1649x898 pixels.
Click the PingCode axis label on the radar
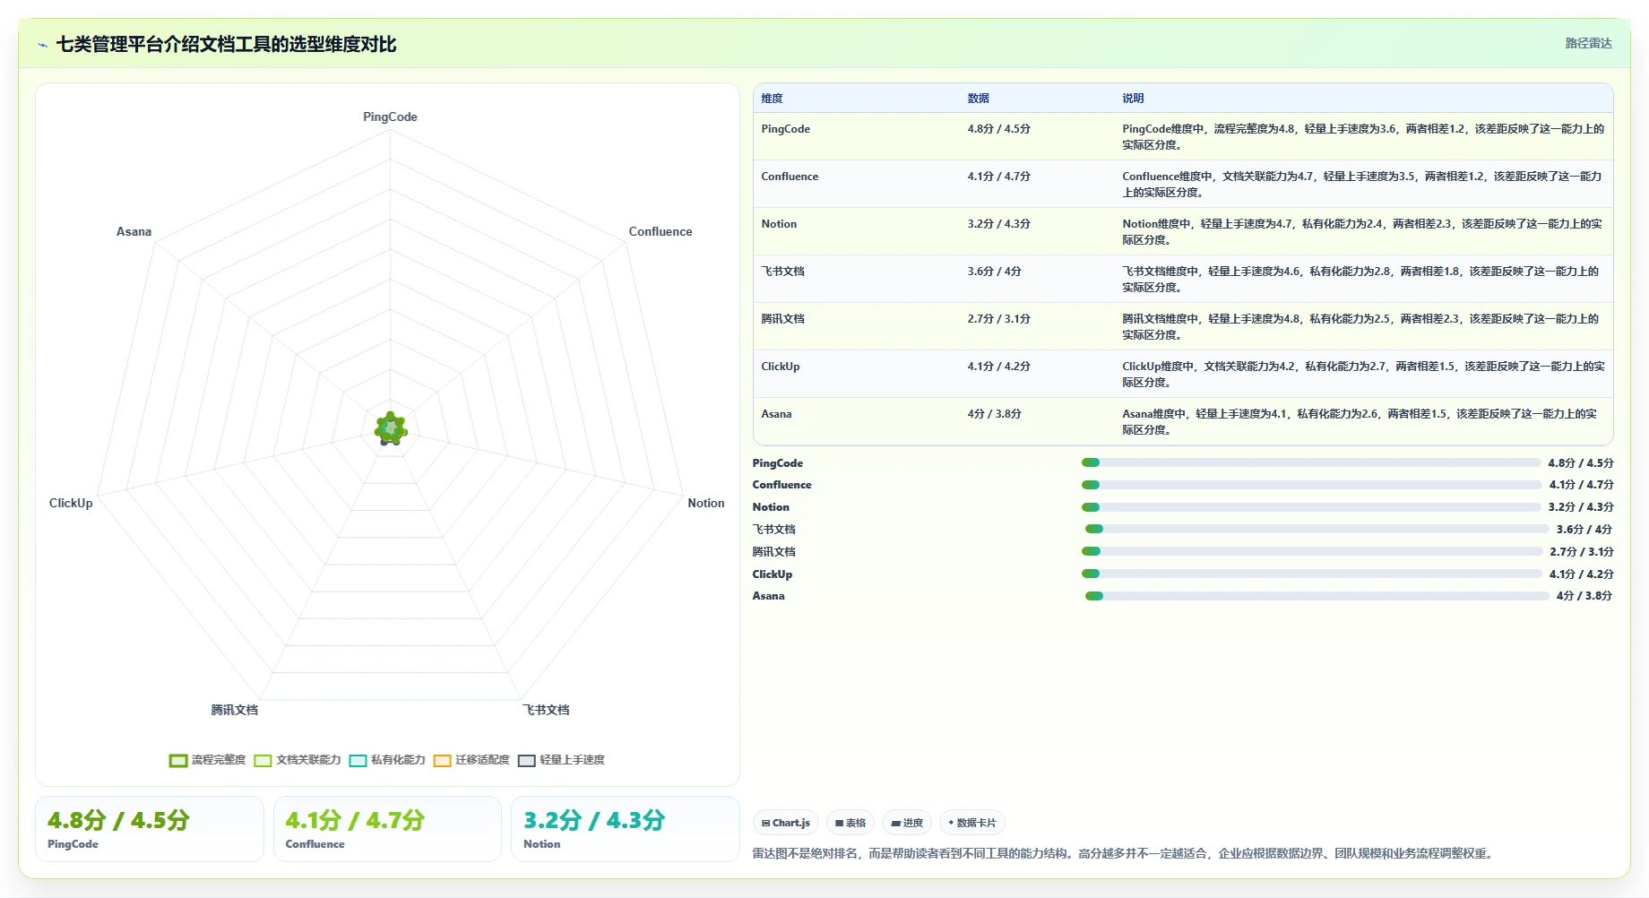click(390, 117)
